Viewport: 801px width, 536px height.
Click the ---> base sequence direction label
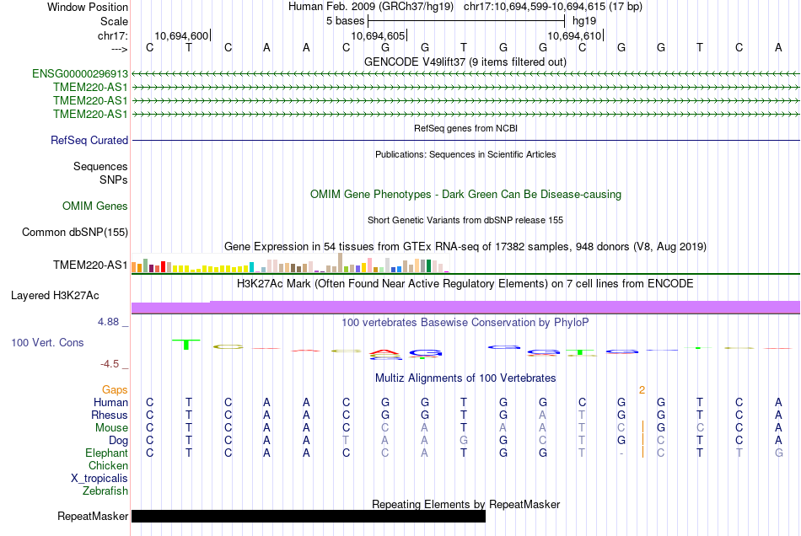120,49
